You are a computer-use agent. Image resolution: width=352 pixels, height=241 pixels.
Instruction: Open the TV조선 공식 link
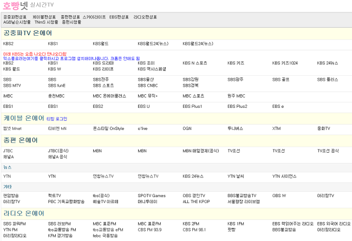pos(328,151)
